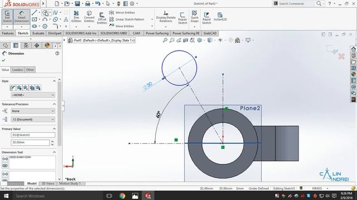357x200 pixels.
Task: Select the Line sketch tool
Action: click(x=35, y=12)
